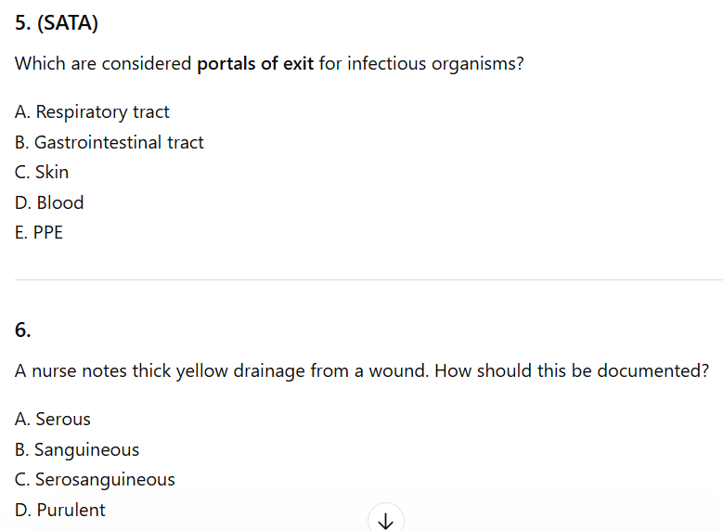
Task: Select option D. Blood
Action: [x=49, y=203]
